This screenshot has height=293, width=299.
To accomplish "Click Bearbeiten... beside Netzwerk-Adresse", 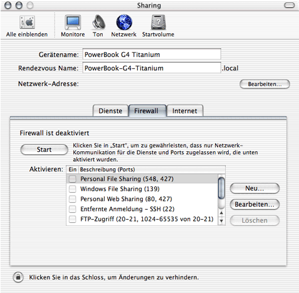I will (x=265, y=84).
